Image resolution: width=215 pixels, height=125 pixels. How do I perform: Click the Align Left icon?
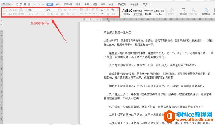(81, 14)
